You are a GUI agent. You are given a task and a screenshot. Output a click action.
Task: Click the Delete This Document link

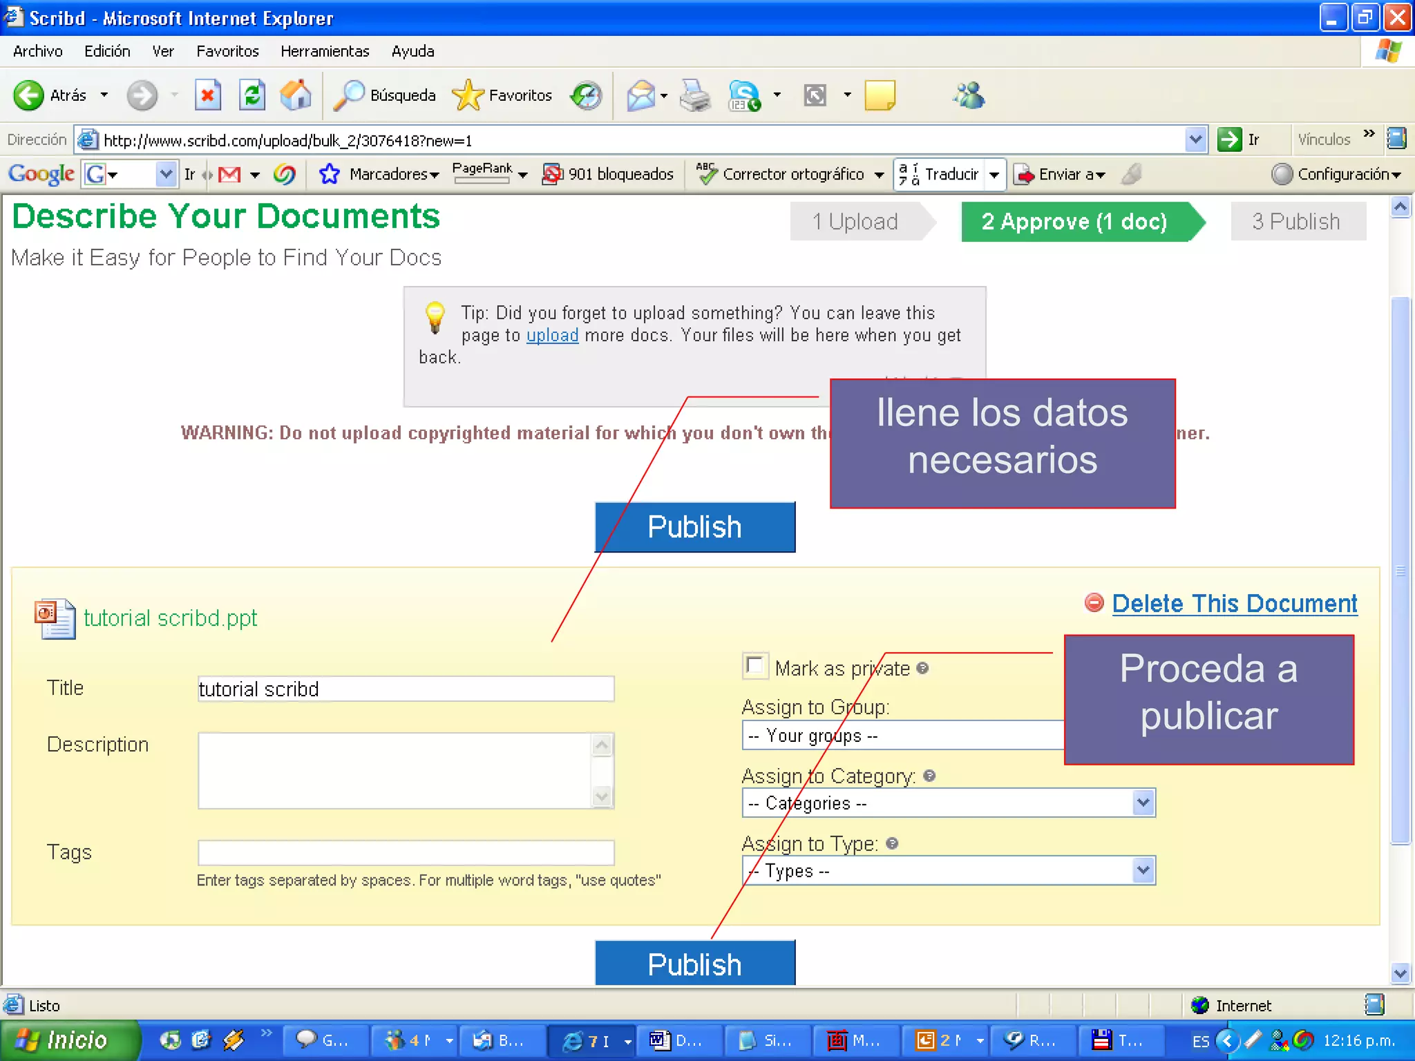(x=1234, y=603)
